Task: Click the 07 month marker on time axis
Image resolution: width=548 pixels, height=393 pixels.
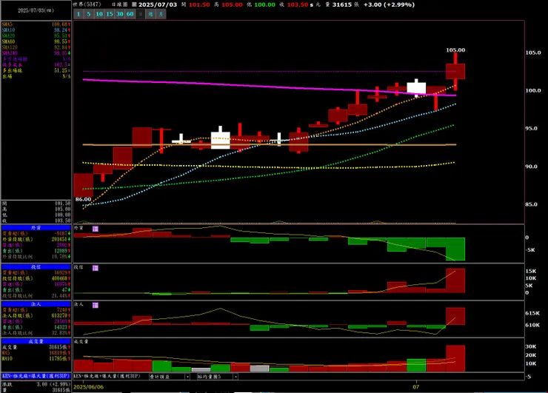Action: (x=415, y=387)
